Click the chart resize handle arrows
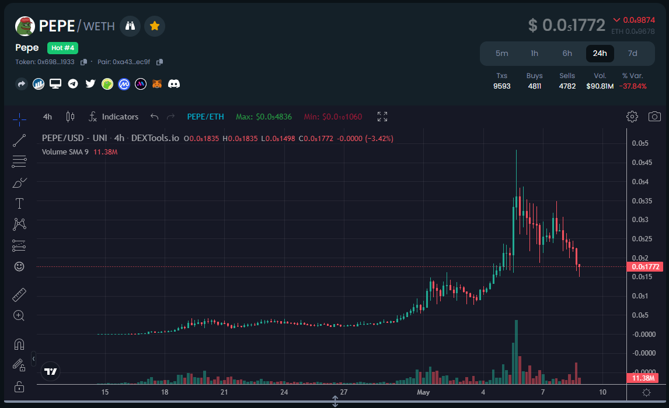The width and height of the screenshot is (669, 408). pos(335,401)
